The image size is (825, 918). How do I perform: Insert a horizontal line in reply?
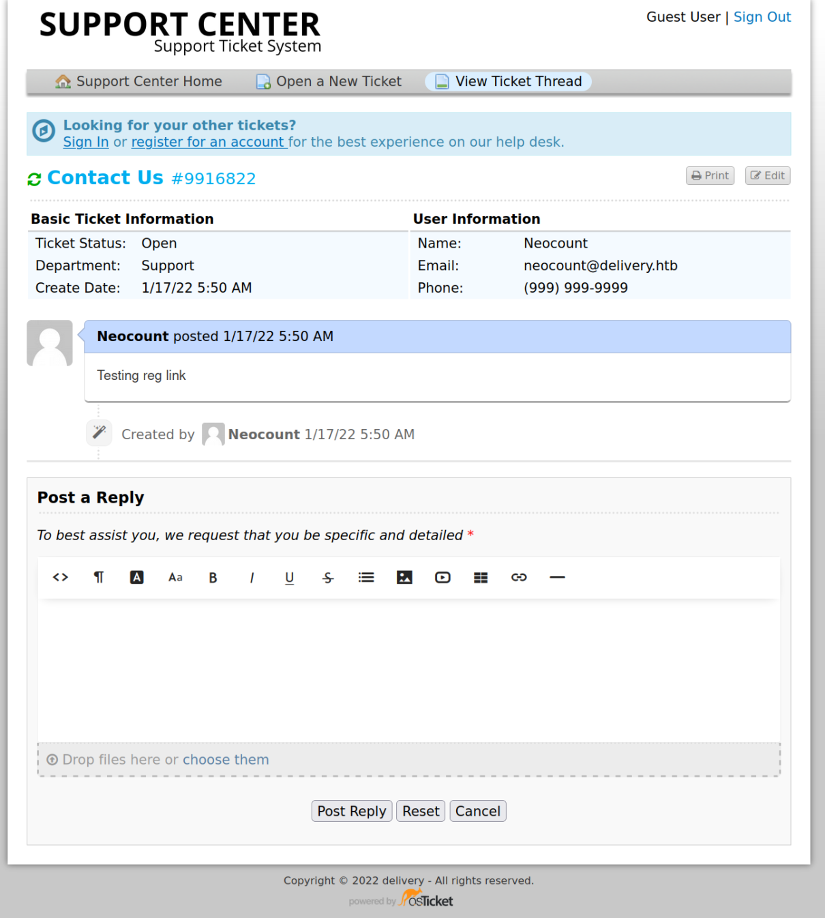(x=557, y=578)
